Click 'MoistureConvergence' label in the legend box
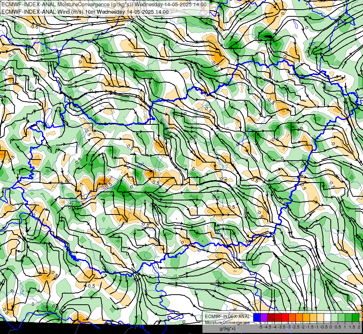 pyautogui.click(x=227, y=322)
